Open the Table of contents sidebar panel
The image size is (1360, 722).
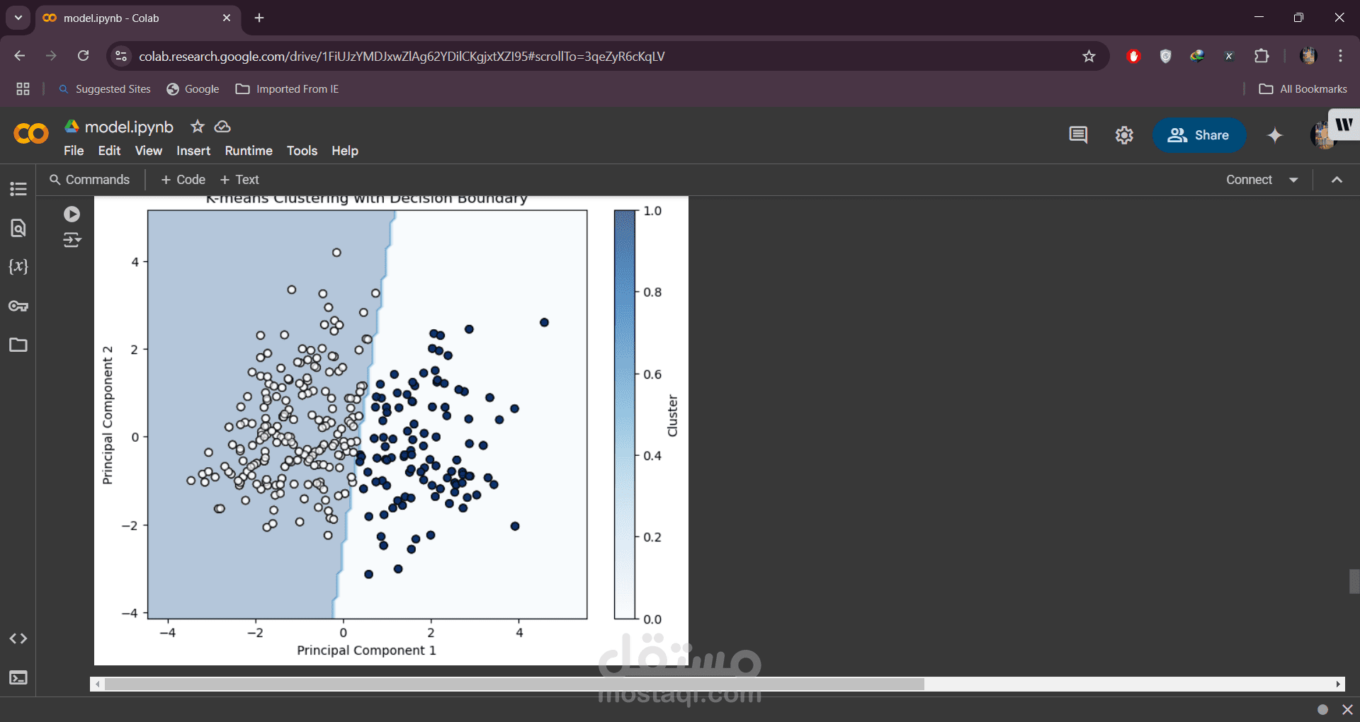[18, 189]
